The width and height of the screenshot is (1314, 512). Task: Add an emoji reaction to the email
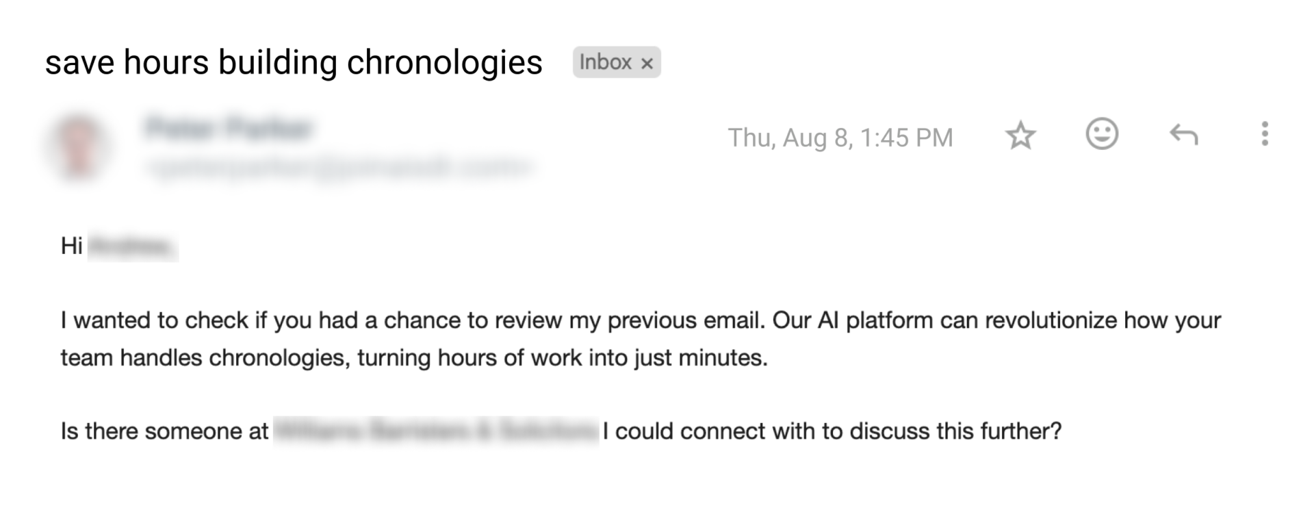click(x=1102, y=134)
